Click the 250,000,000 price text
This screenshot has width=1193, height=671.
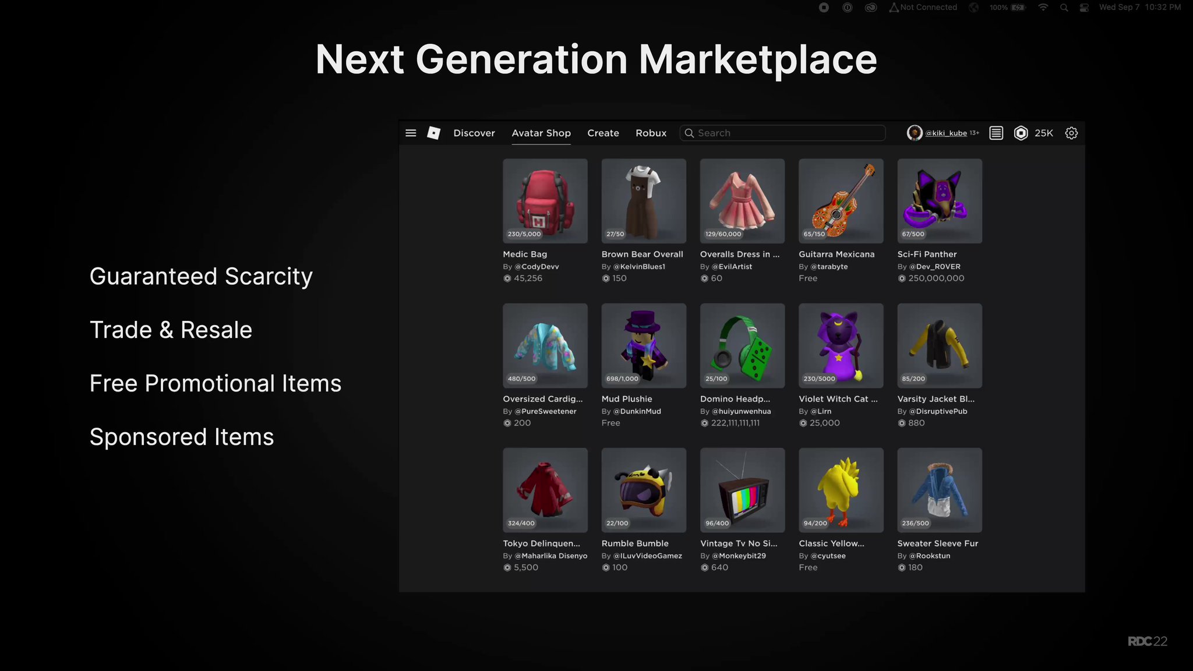point(936,278)
